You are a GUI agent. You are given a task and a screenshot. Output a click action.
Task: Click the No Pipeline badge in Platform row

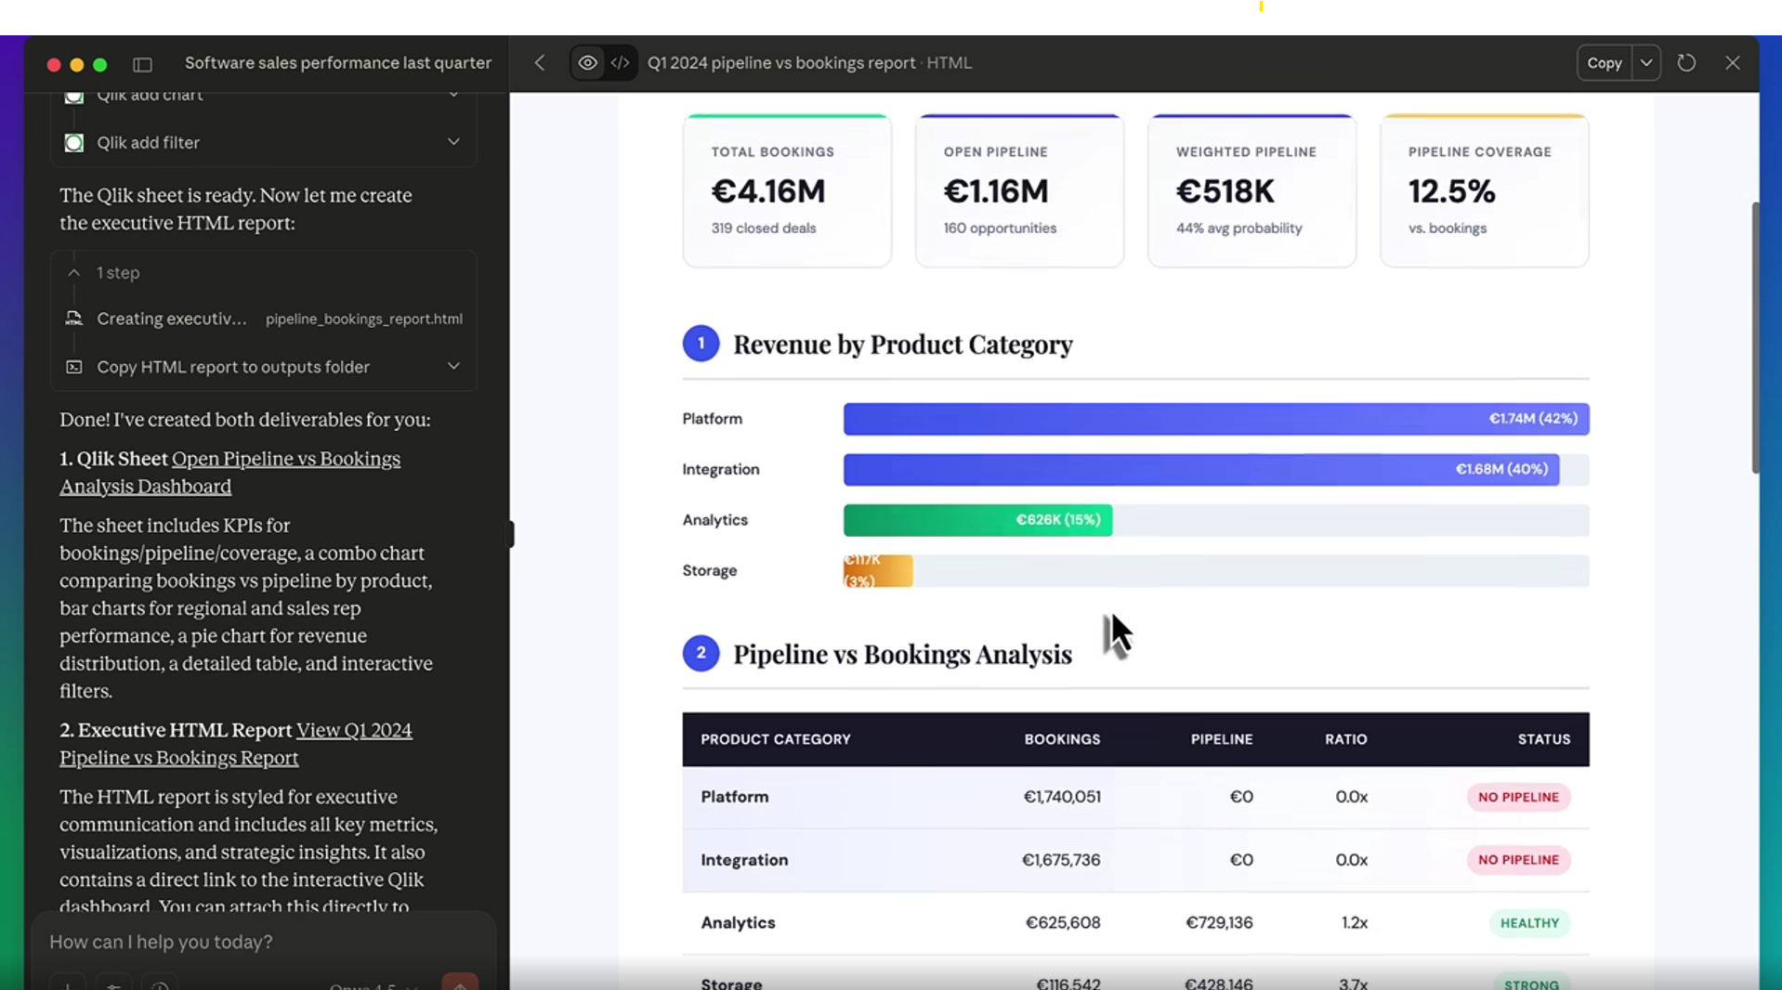pos(1518,797)
